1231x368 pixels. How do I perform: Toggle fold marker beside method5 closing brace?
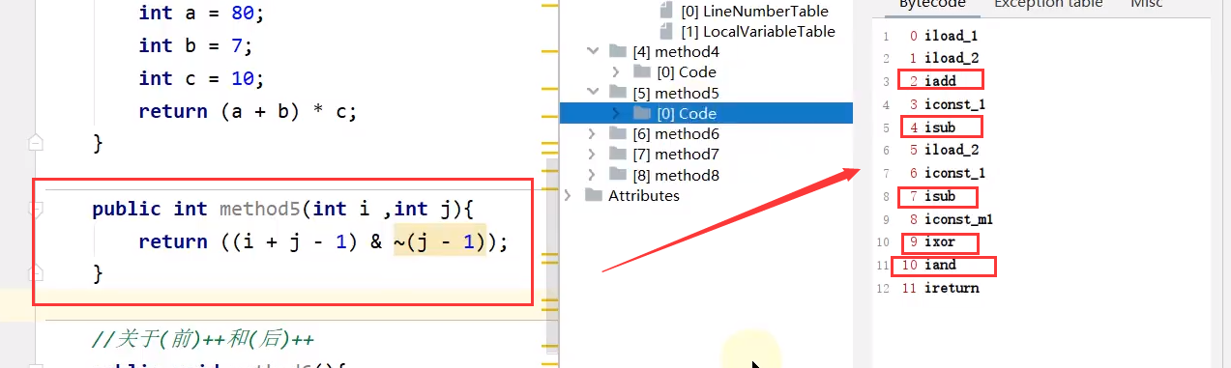pyautogui.click(x=36, y=274)
